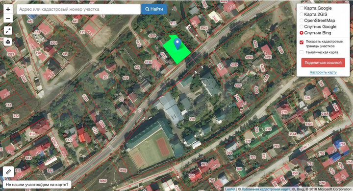Click parcel label 198 on map
The width and height of the screenshot is (353, 191).
[38, 53]
